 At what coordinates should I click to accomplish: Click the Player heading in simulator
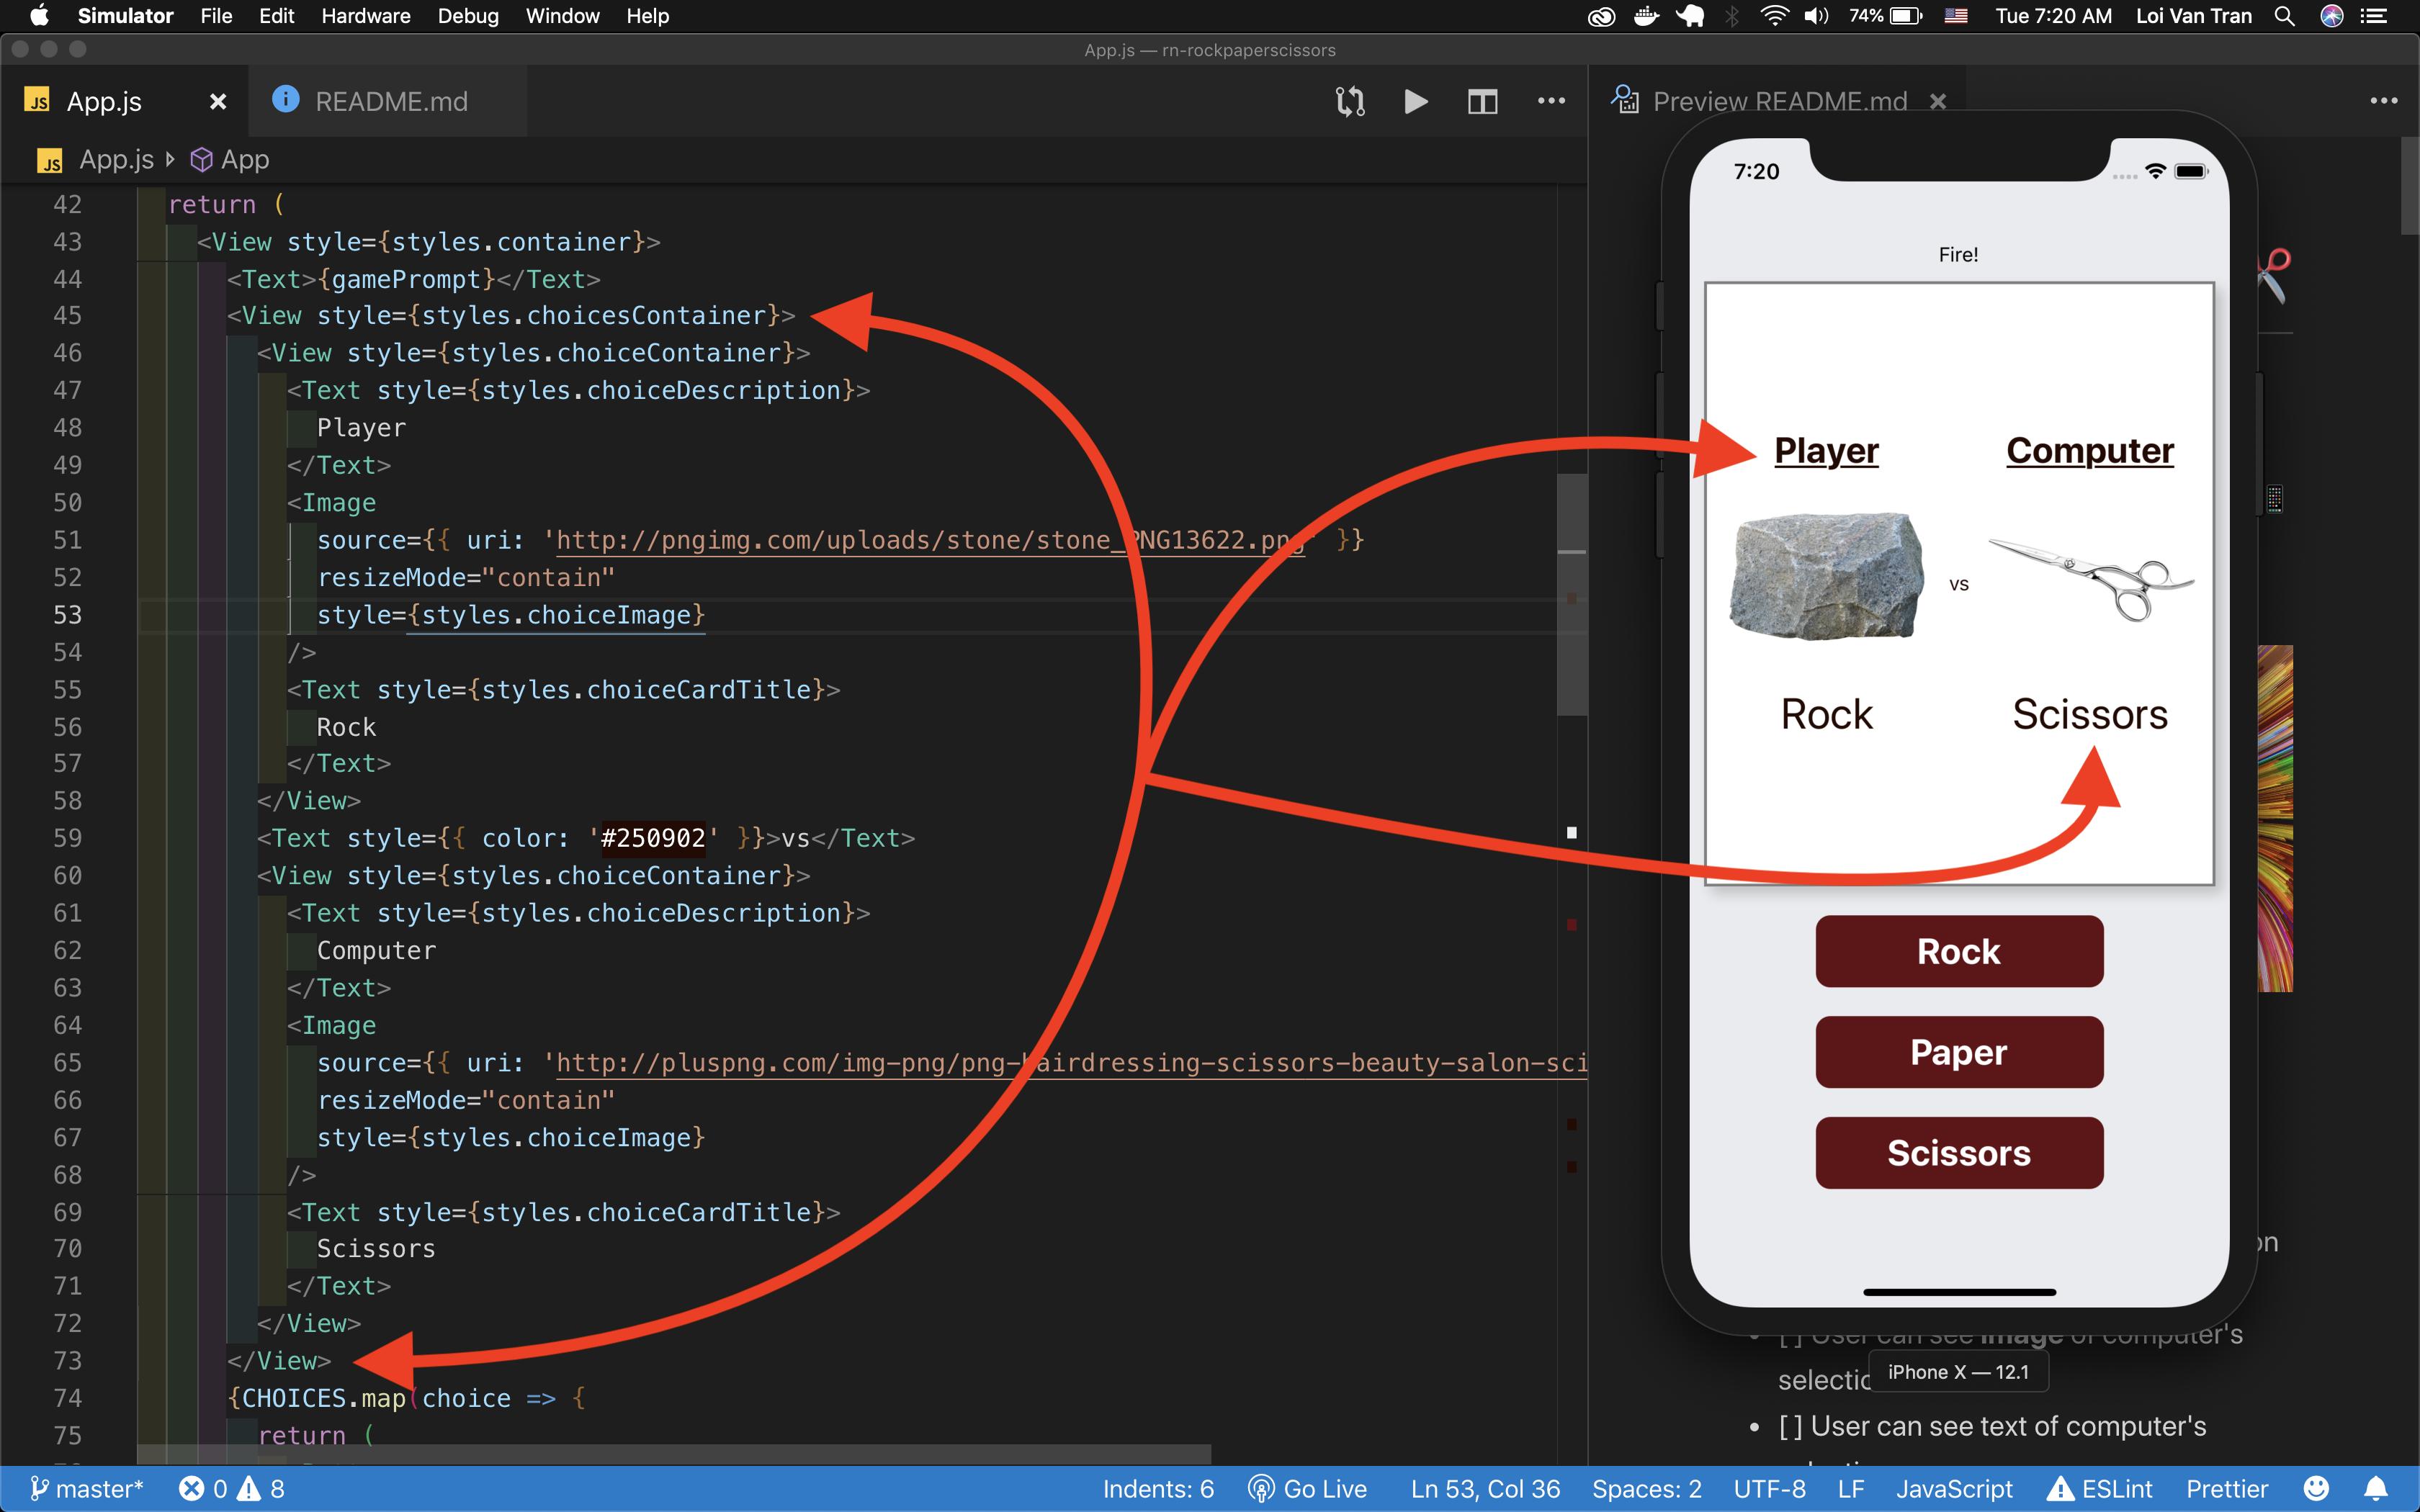(1826, 451)
